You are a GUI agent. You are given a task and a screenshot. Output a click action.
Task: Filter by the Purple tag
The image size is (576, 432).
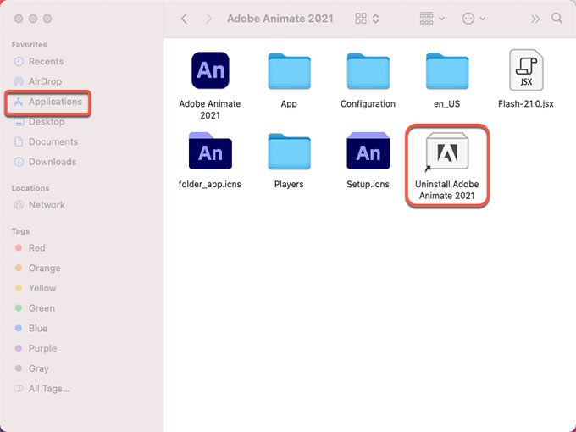[36, 348]
